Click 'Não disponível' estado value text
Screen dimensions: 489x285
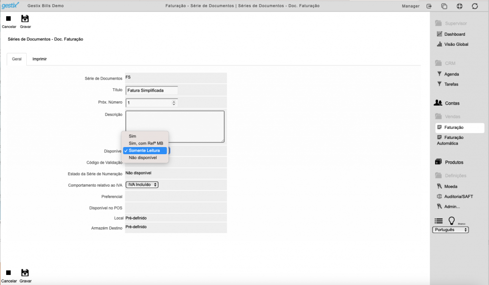point(138,173)
